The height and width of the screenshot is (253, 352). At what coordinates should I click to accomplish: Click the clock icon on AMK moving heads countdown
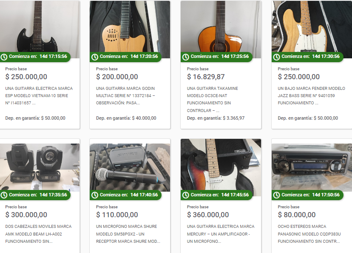pyautogui.click(x=4, y=195)
